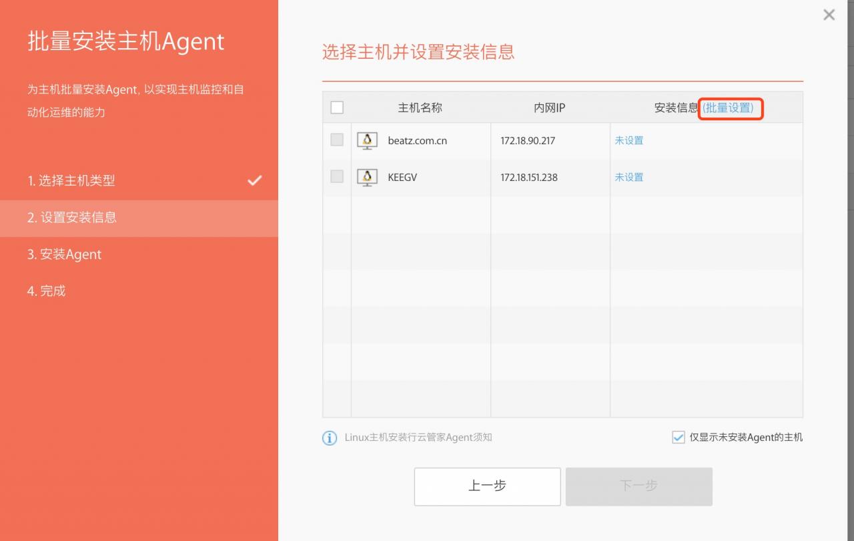This screenshot has width=854, height=541.
Task: Click 未设置 for beatz.com.cn
Action: [628, 140]
